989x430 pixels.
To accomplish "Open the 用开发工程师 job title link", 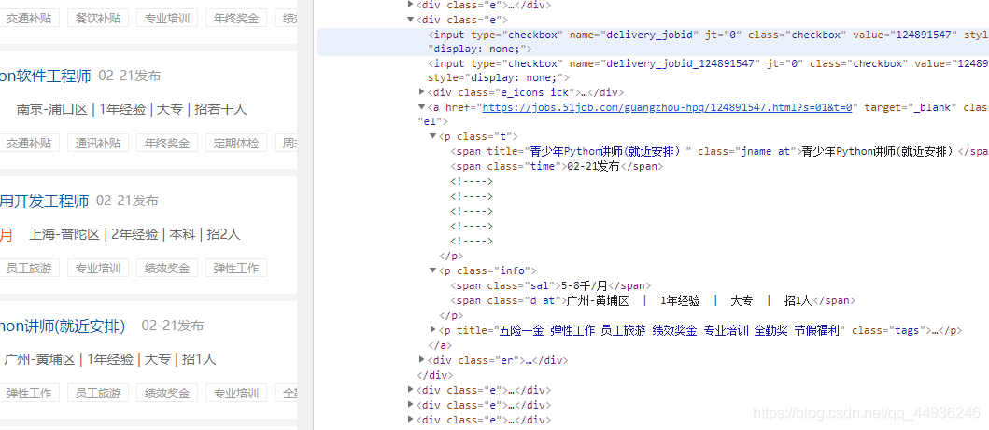I will [44, 201].
